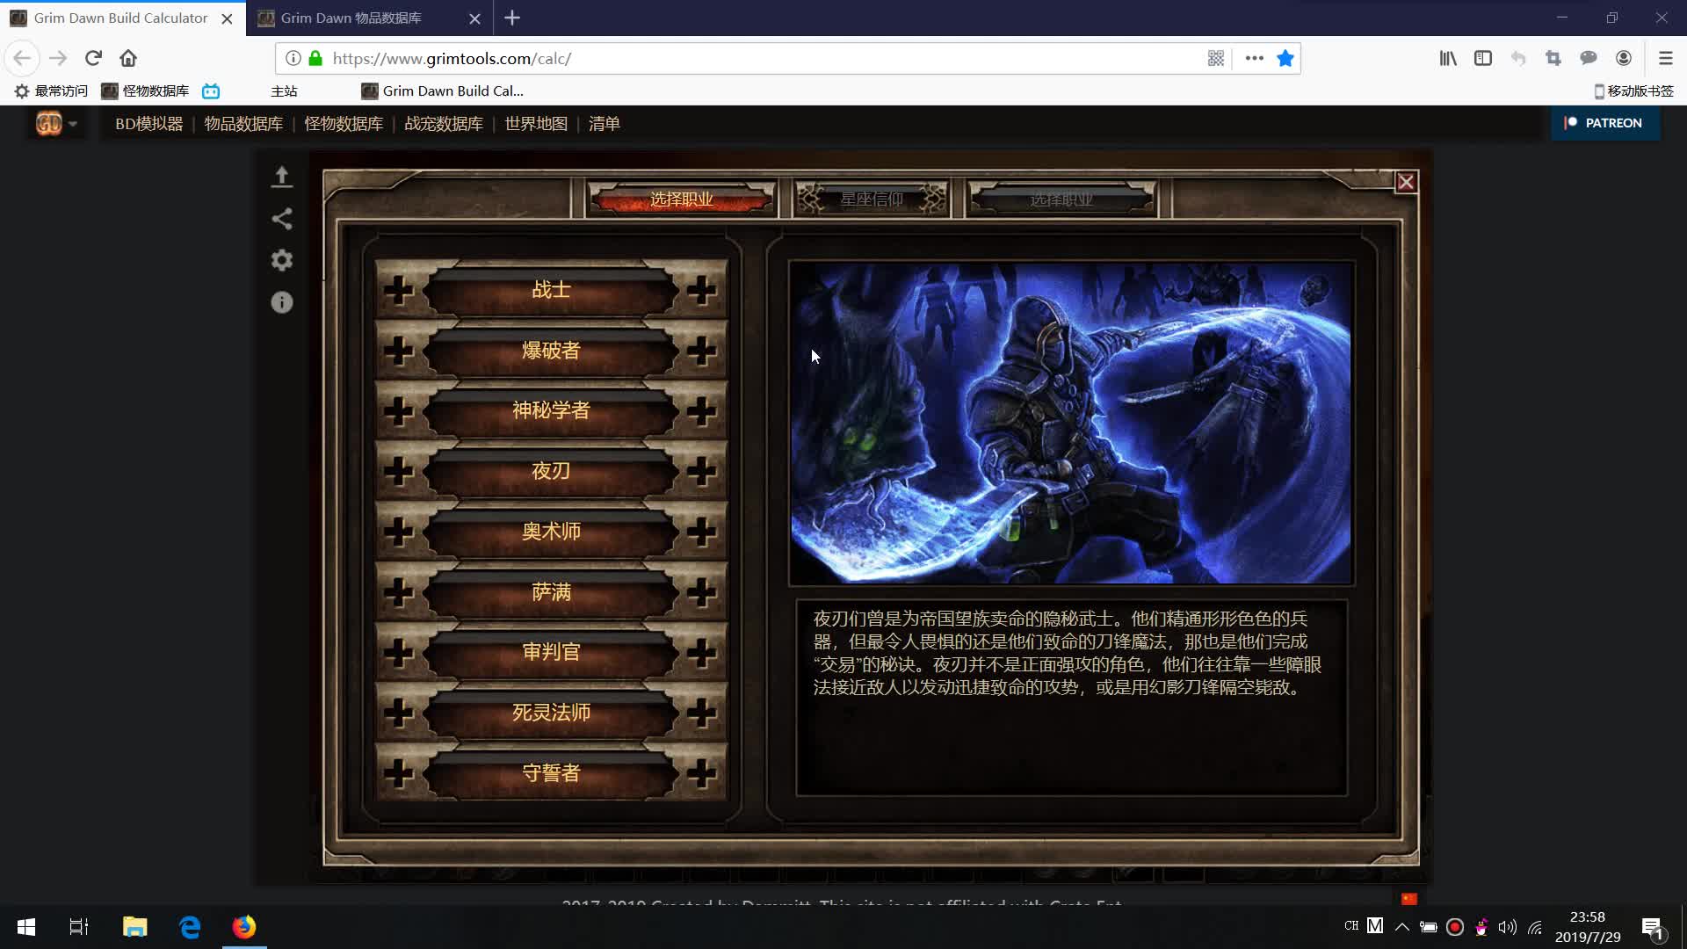
Task: Select second 选择职业 tab on the right
Action: (1061, 198)
